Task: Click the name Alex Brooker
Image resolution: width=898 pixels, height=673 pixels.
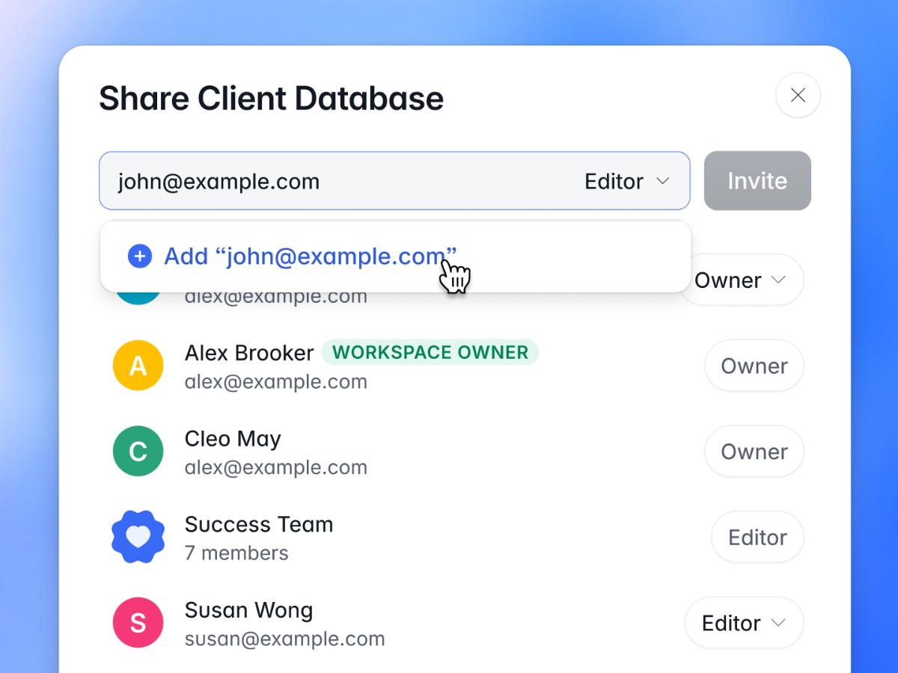Action: [249, 353]
